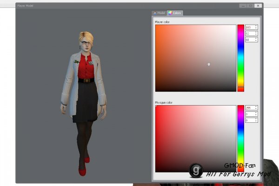The image size is (279, 186).
Task: Click the Garry's Mod 'g' logo
Action: pyautogui.click(x=196, y=169)
